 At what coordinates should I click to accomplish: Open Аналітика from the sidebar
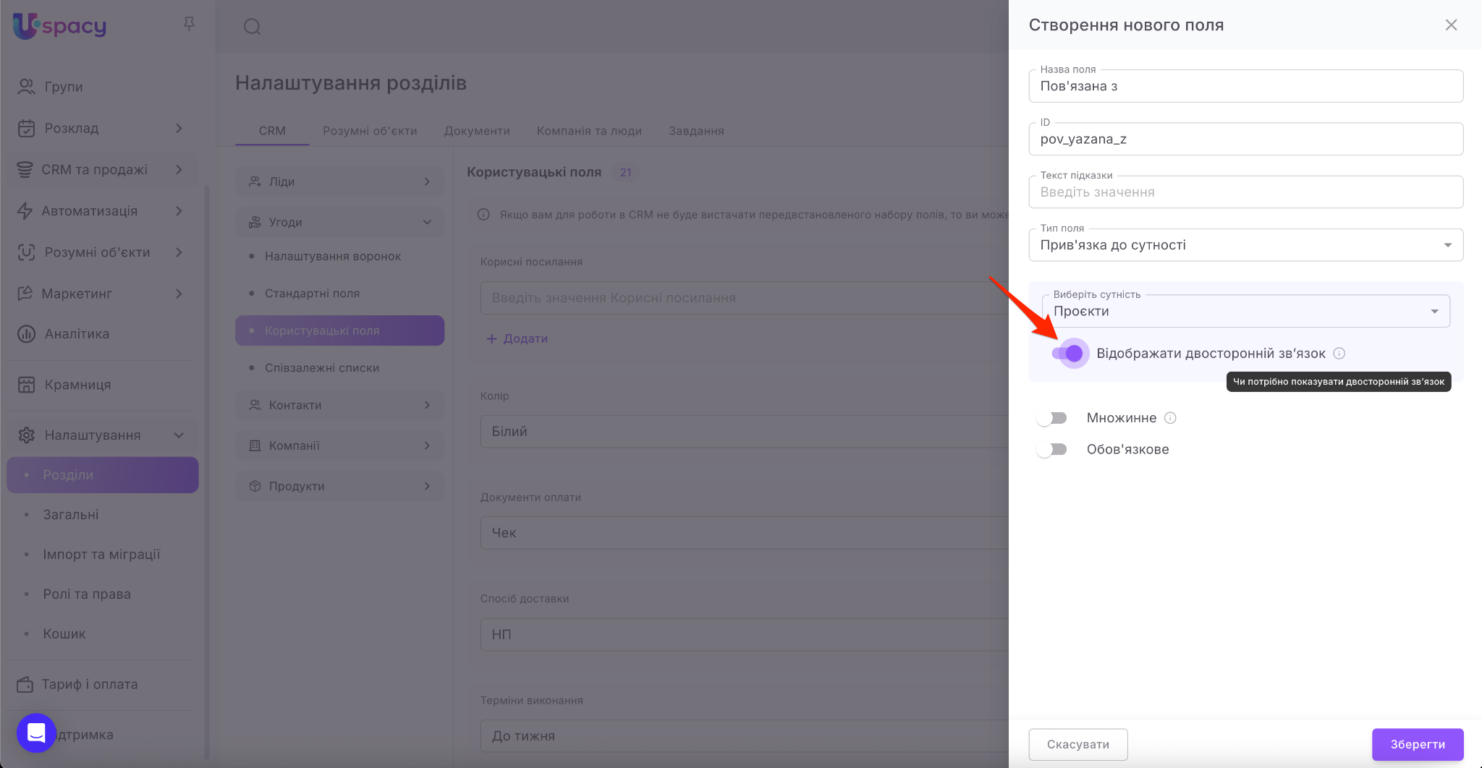77,334
